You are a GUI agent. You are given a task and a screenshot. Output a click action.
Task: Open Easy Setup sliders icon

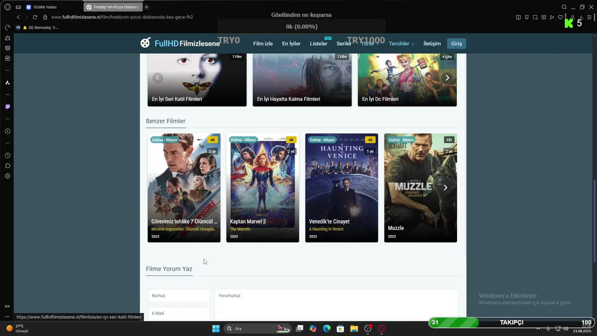[x=589, y=17]
